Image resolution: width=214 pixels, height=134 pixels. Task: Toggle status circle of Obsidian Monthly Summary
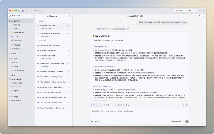38,92
